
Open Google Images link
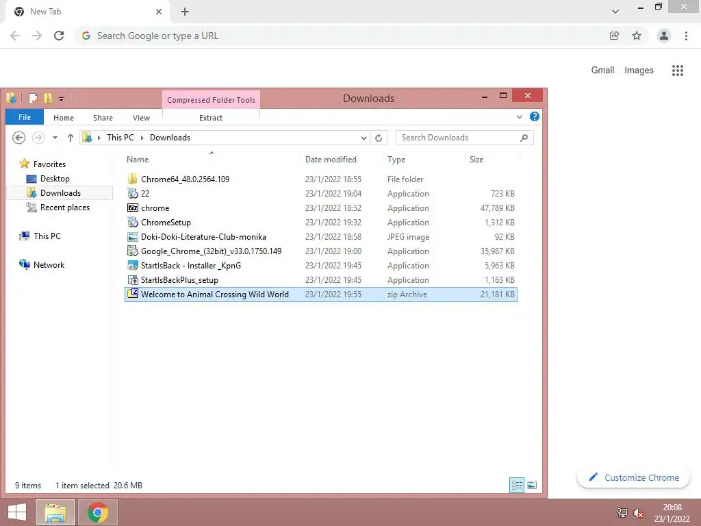639,71
